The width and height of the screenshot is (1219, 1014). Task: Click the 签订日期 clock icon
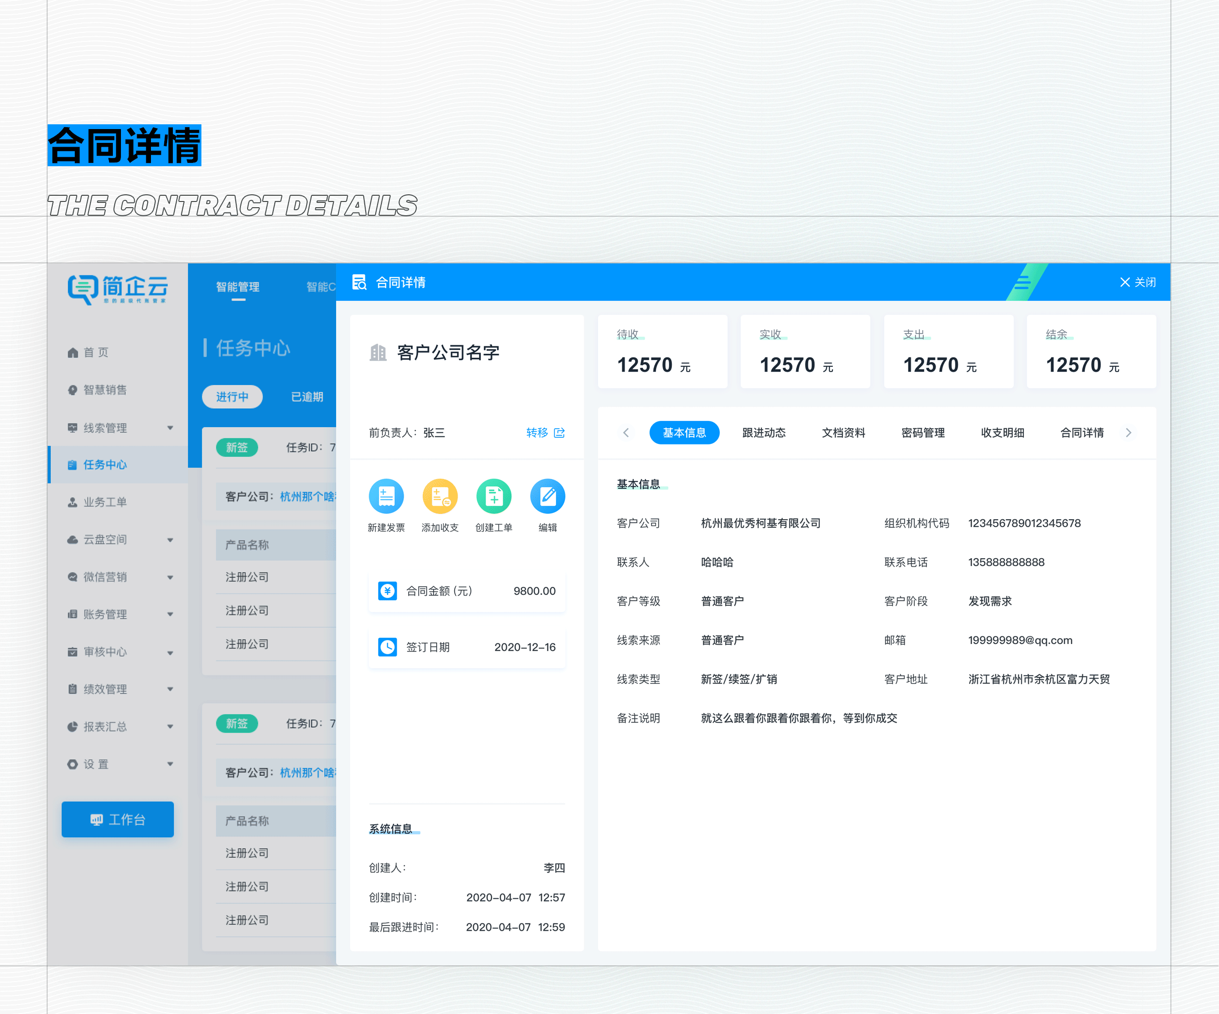coord(388,647)
